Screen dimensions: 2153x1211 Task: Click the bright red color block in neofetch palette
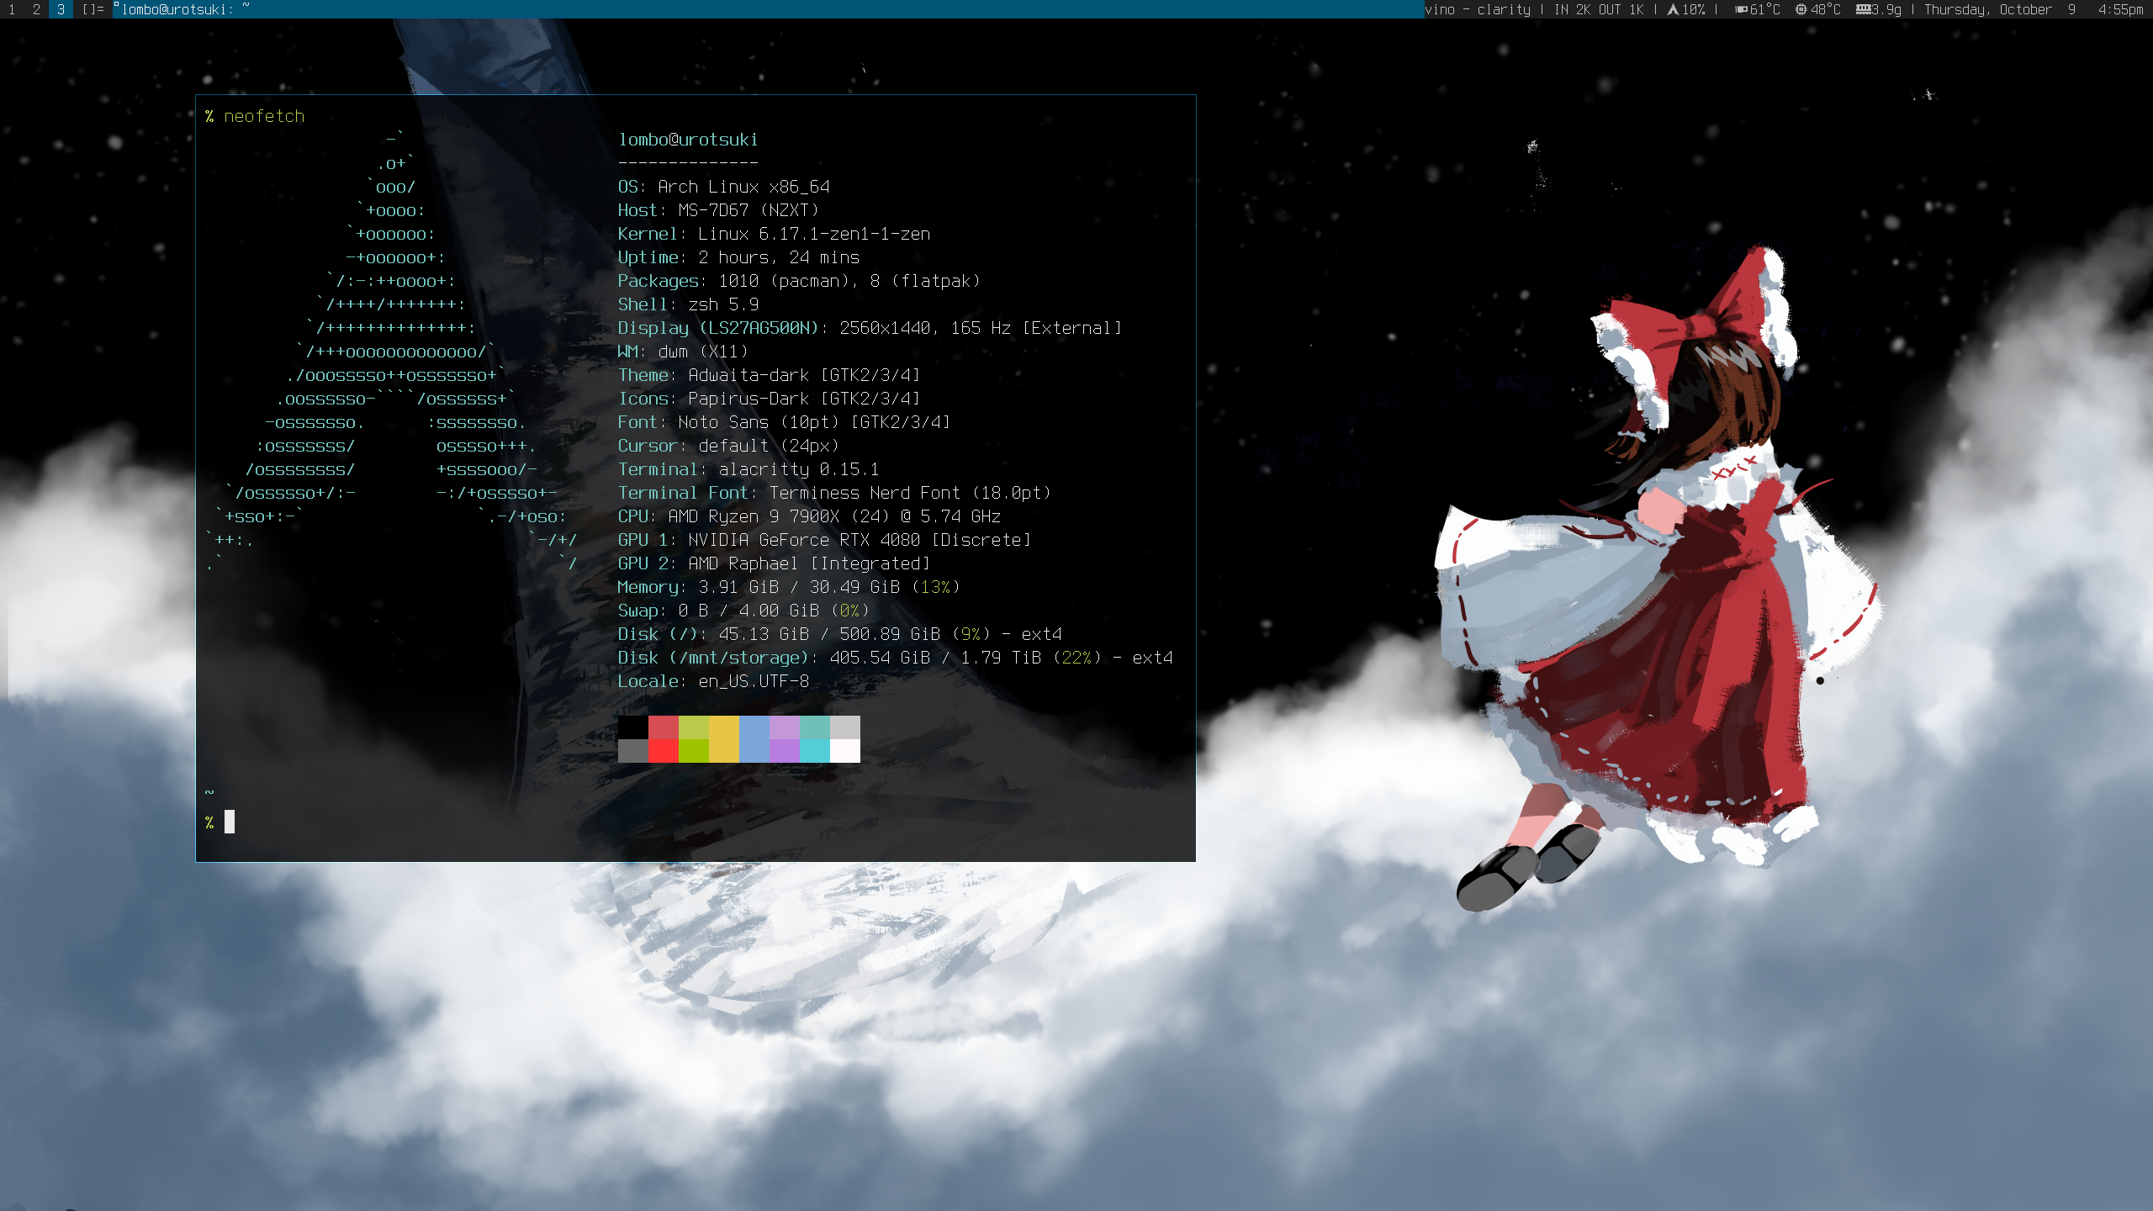pyautogui.click(x=663, y=750)
